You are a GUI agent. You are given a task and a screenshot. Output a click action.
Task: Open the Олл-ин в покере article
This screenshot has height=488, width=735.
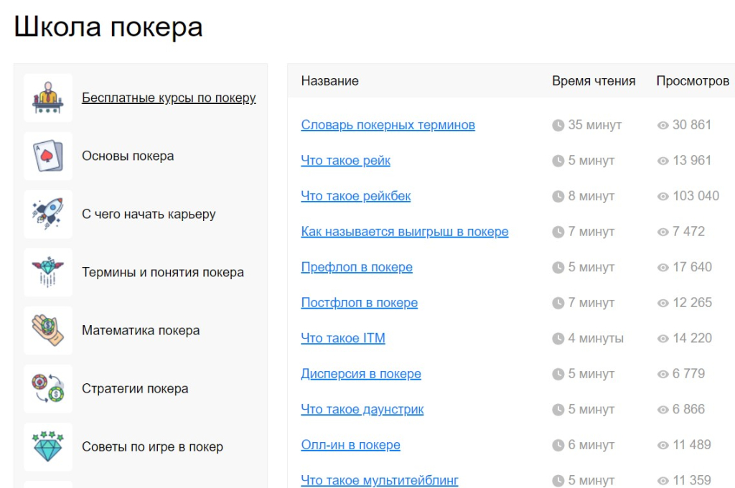click(x=350, y=445)
